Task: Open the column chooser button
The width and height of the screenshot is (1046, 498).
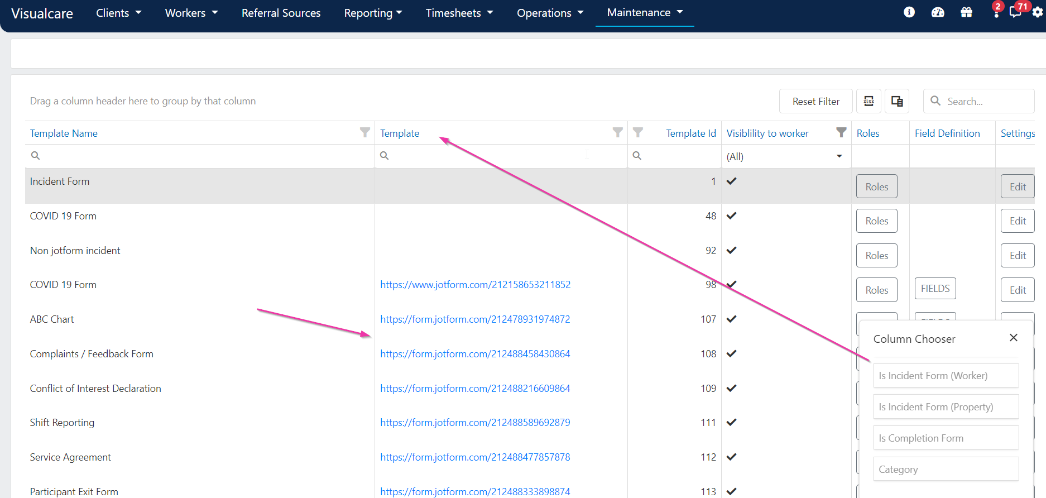Action: (x=897, y=101)
